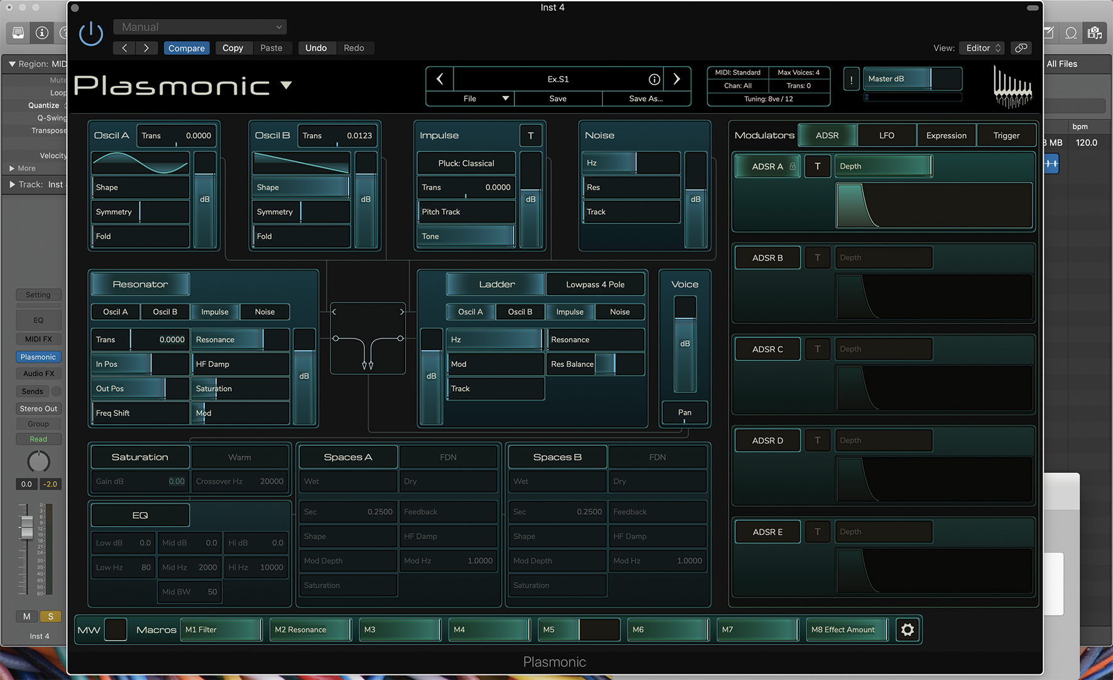1113x680 pixels.
Task: Toggle the ADSR B T button
Action: (x=818, y=257)
